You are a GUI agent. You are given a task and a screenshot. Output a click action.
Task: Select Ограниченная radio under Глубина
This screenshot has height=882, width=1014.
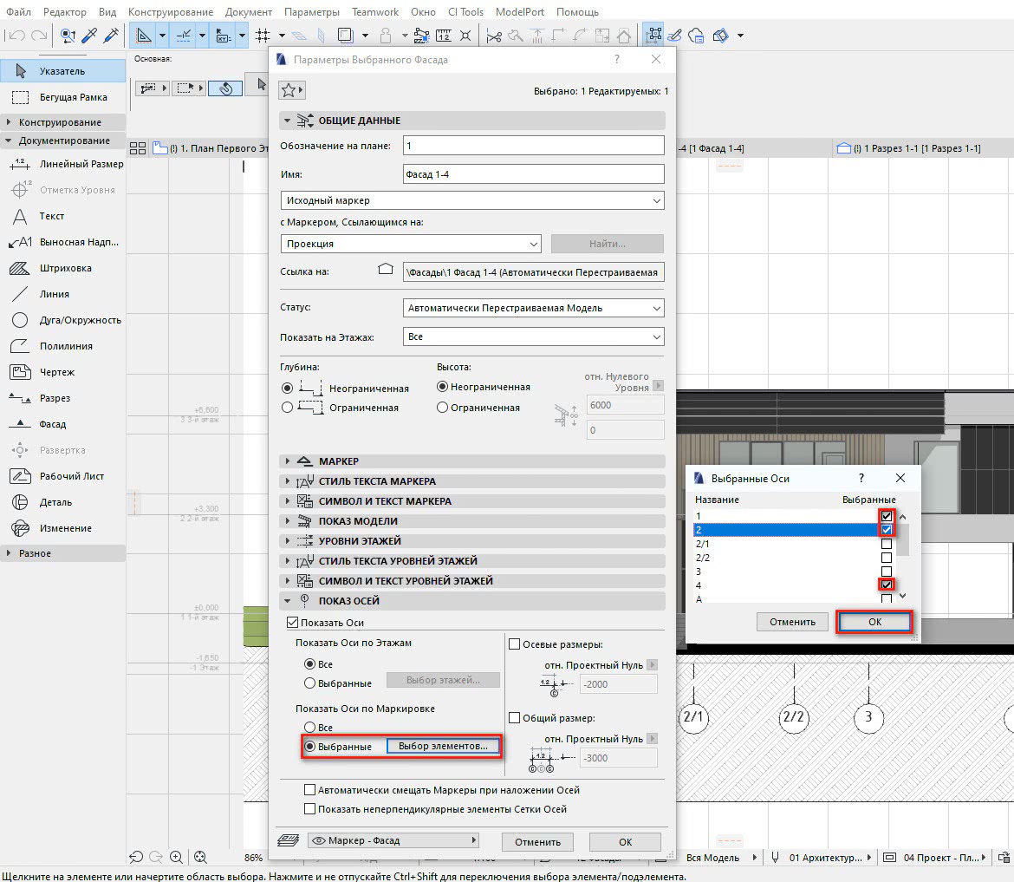(288, 407)
